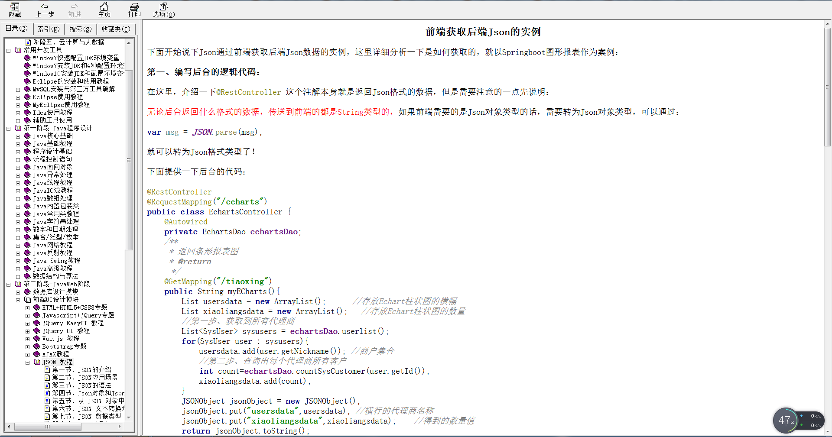Click the book icon beside jQuery EasyUI 教程
The height and width of the screenshot is (437, 832).
(37, 323)
